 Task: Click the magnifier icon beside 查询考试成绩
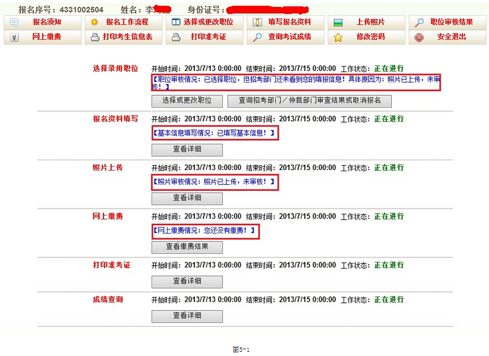[257, 37]
